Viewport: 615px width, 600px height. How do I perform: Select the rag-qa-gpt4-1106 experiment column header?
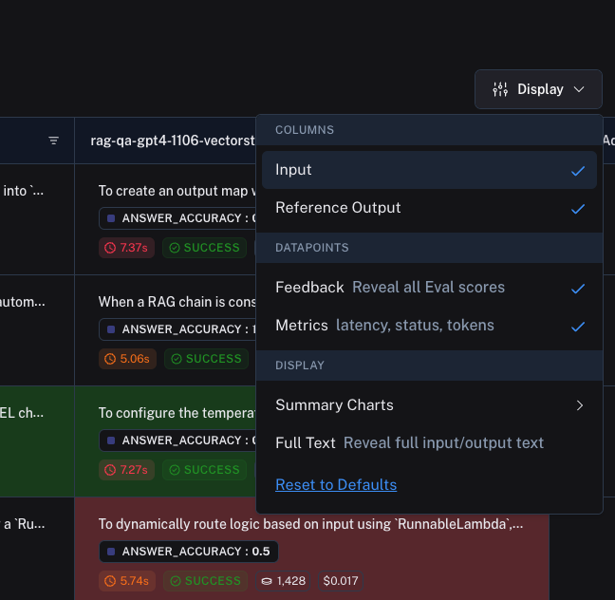pos(173,141)
